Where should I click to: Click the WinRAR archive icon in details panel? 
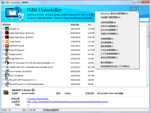[x=6, y=92]
